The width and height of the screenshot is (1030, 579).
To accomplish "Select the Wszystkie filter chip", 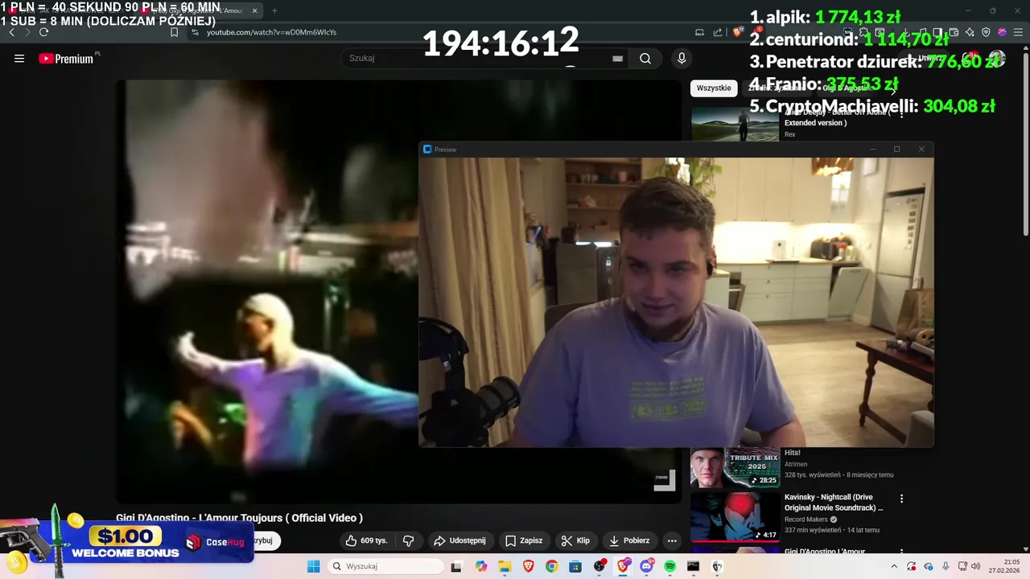I will pyautogui.click(x=714, y=88).
